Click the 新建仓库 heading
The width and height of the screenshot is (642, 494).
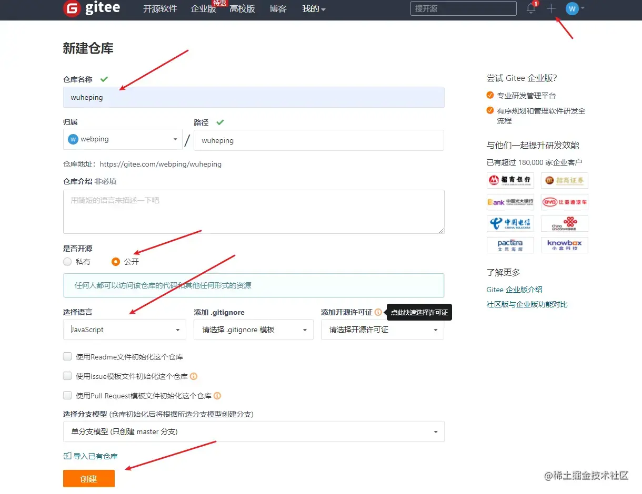[x=88, y=49]
